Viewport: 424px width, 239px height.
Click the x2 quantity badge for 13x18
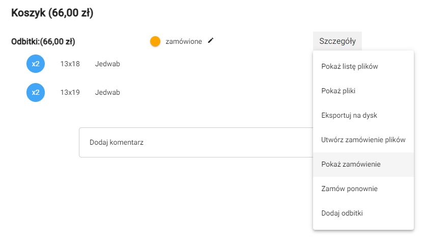pyautogui.click(x=36, y=64)
